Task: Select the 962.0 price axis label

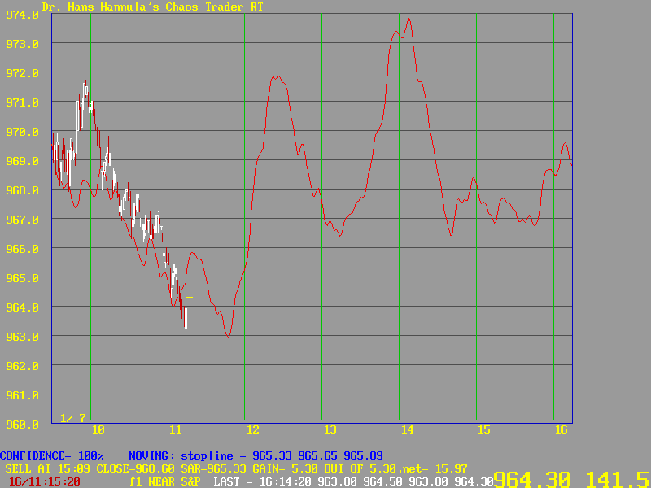Action: click(22, 366)
